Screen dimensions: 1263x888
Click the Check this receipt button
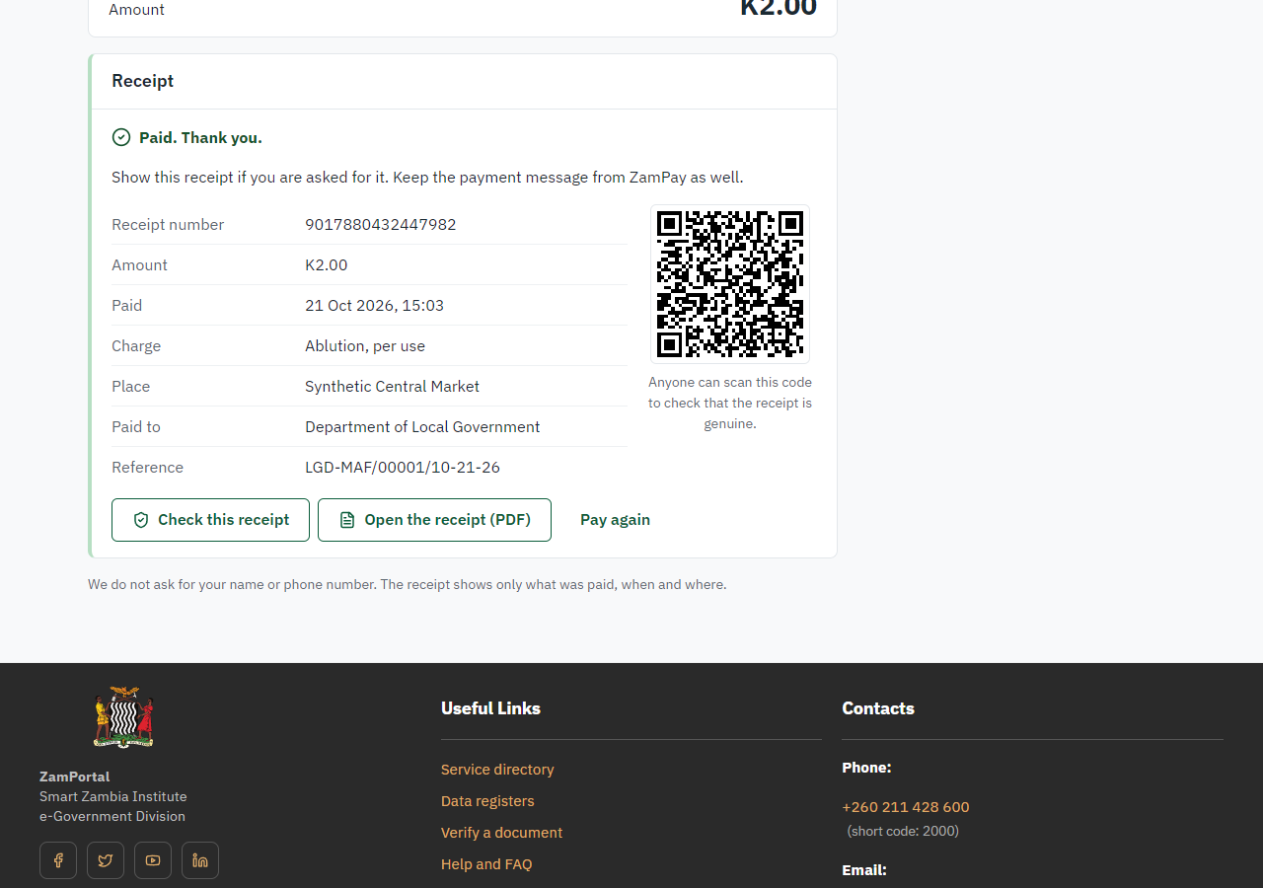point(210,520)
